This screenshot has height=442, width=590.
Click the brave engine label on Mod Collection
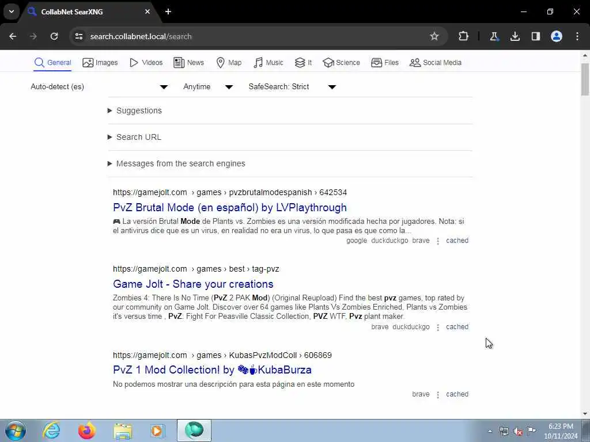pos(421,394)
